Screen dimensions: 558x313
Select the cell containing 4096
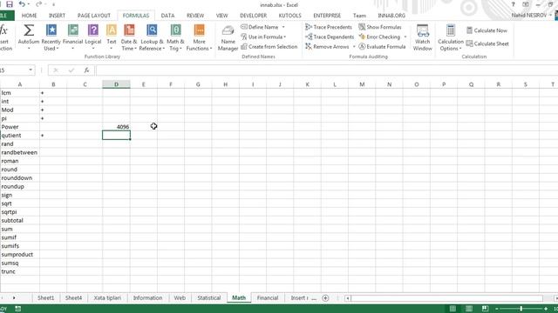pos(116,127)
